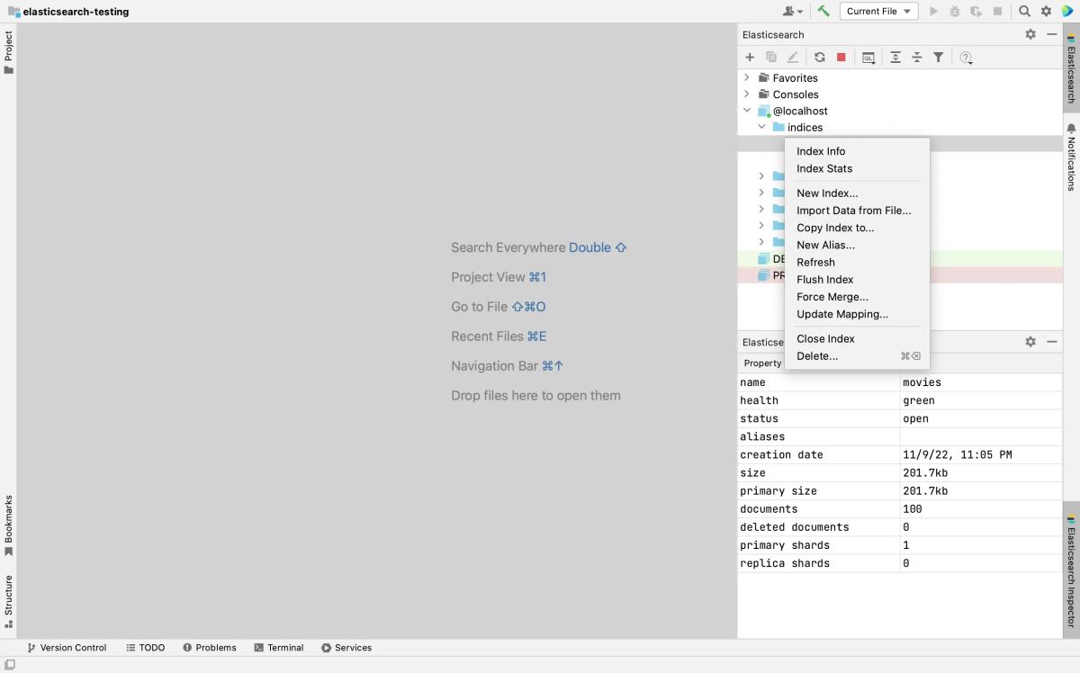Choose Force Merge... in context menu
Image resolution: width=1080 pixels, height=673 pixels.
858,296
